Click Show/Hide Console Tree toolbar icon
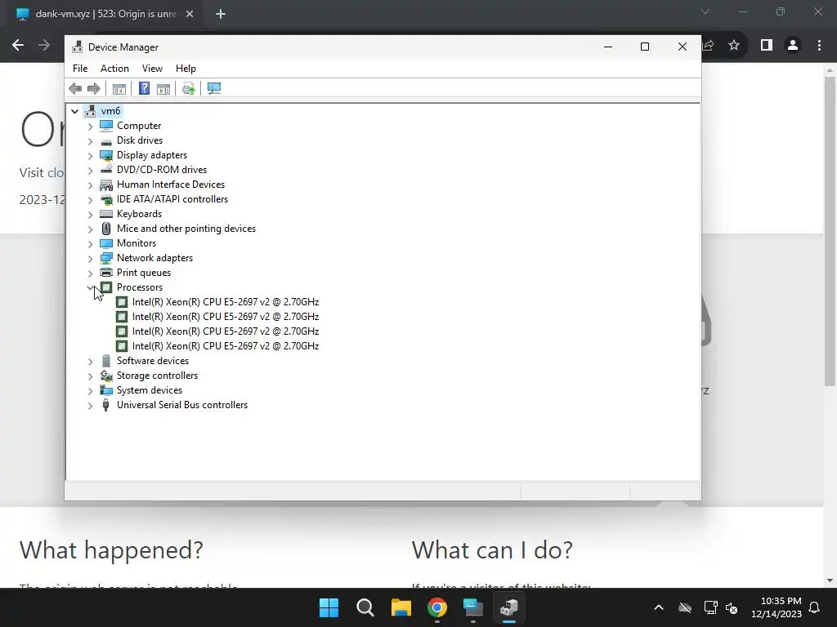The height and width of the screenshot is (627, 837). tap(119, 88)
